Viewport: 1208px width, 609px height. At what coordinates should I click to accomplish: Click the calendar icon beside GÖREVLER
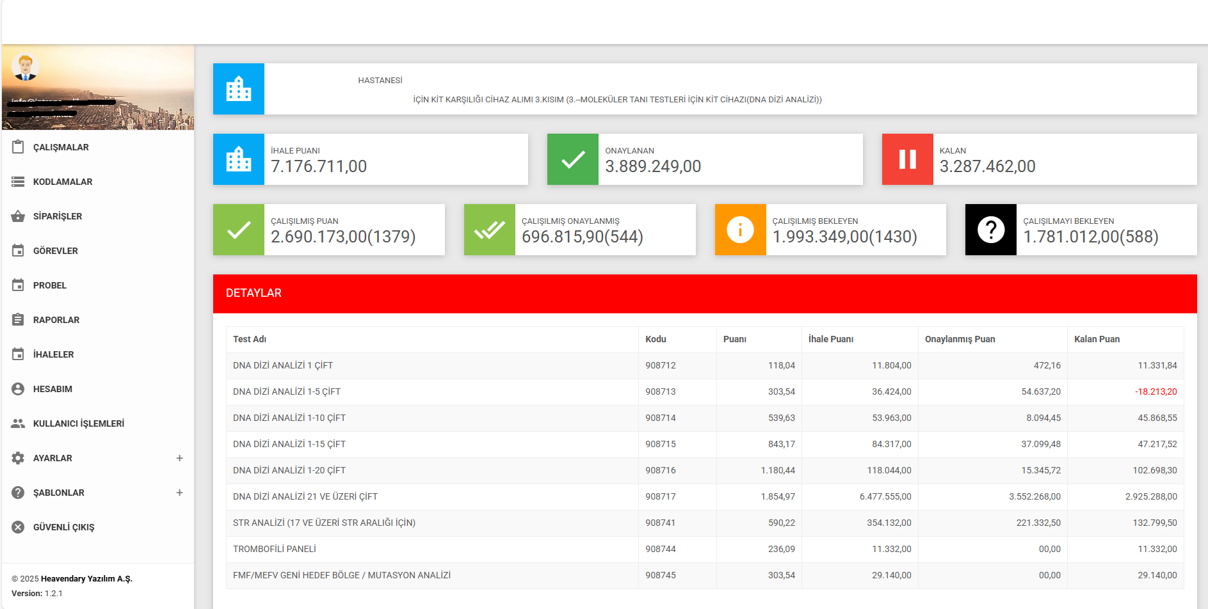[x=18, y=251]
